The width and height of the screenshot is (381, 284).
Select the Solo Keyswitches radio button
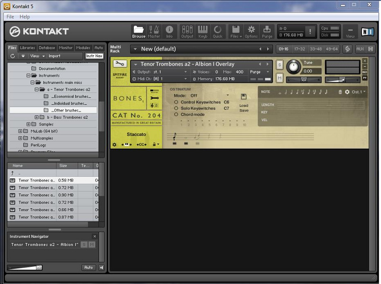(x=176, y=108)
